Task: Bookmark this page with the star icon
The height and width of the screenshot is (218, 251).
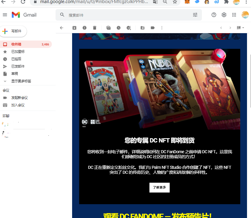Action: 175,2
